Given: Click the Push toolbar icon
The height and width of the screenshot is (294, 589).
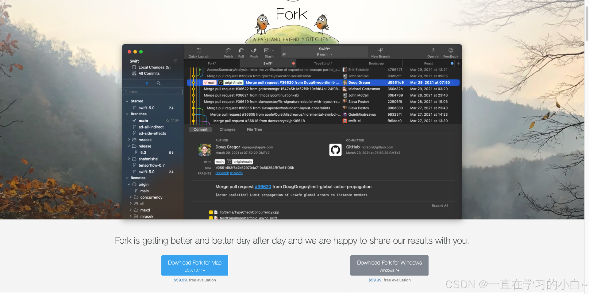Looking at the screenshot, I should coord(254,50).
